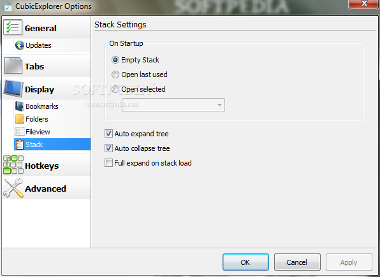This screenshot has width=380, height=277.
Task: Select the Empty Stack radio button
Action: tap(115, 60)
